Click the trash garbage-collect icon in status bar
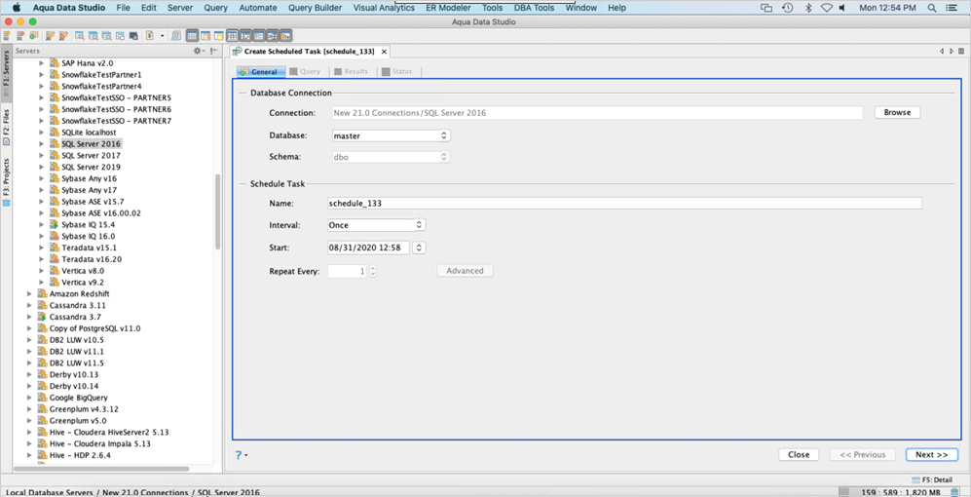 tap(954, 492)
